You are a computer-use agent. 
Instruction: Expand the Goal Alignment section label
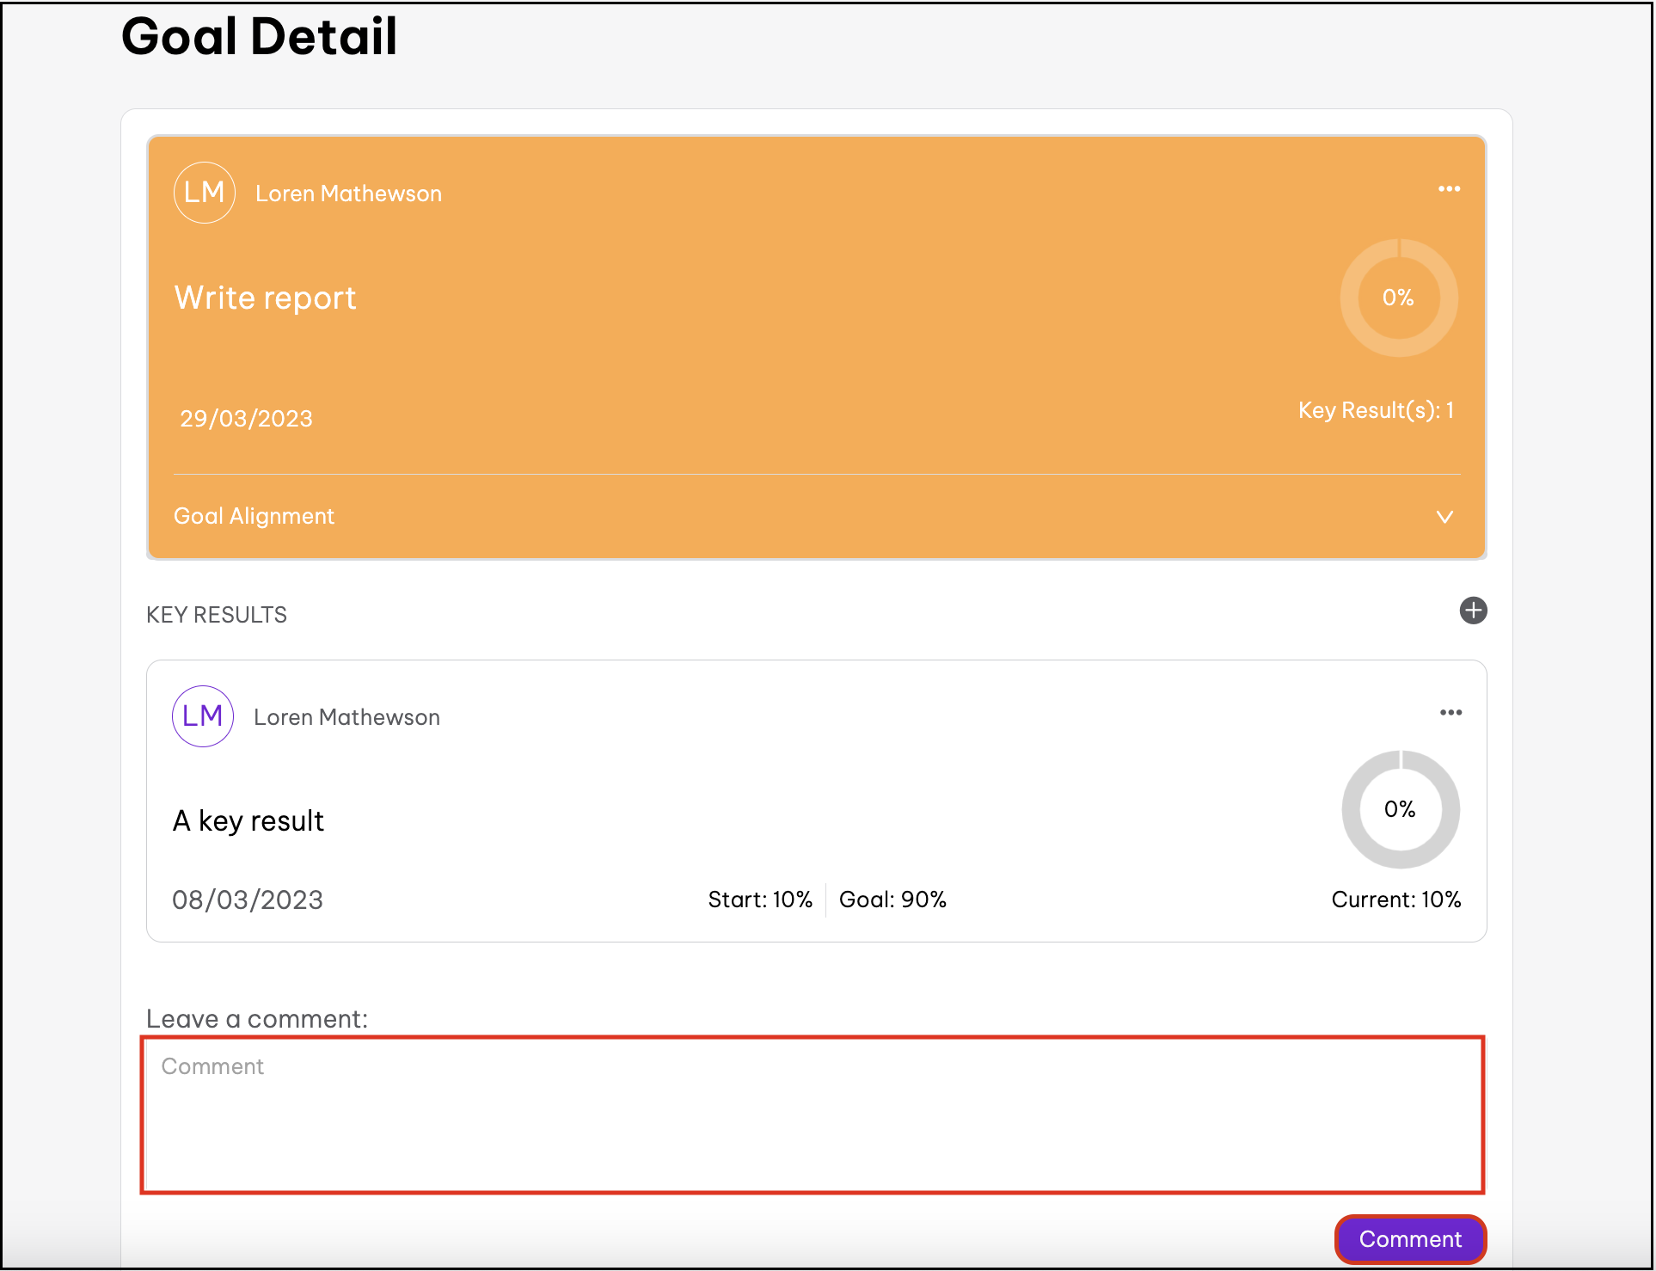tap(254, 516)
